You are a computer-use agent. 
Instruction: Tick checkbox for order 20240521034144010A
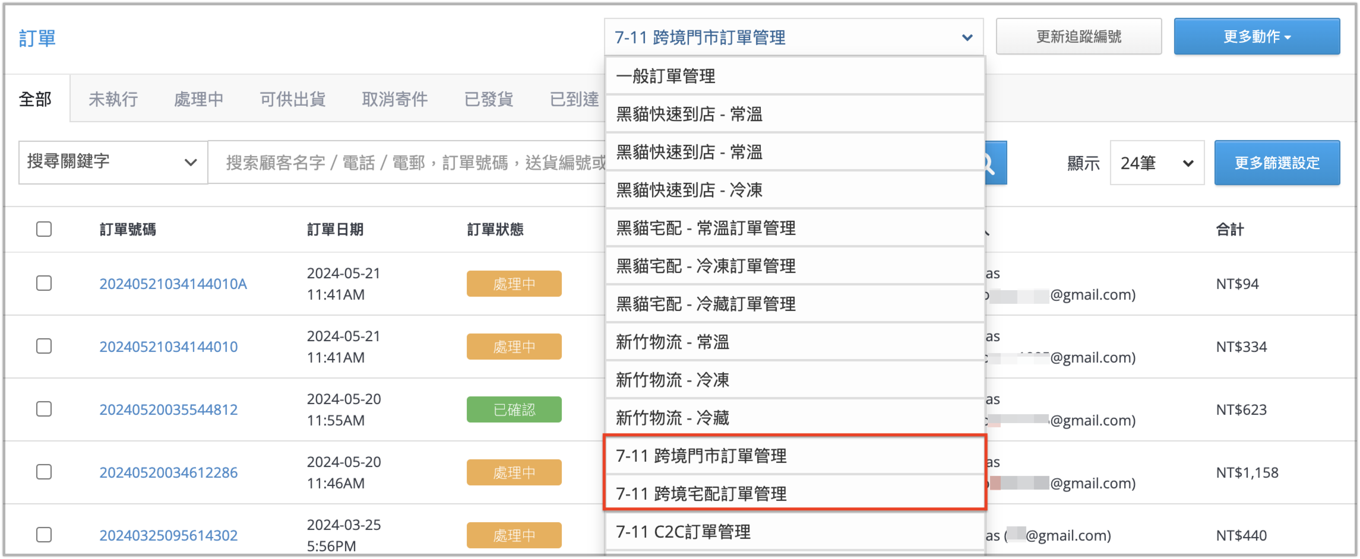[x=44, y=283]
